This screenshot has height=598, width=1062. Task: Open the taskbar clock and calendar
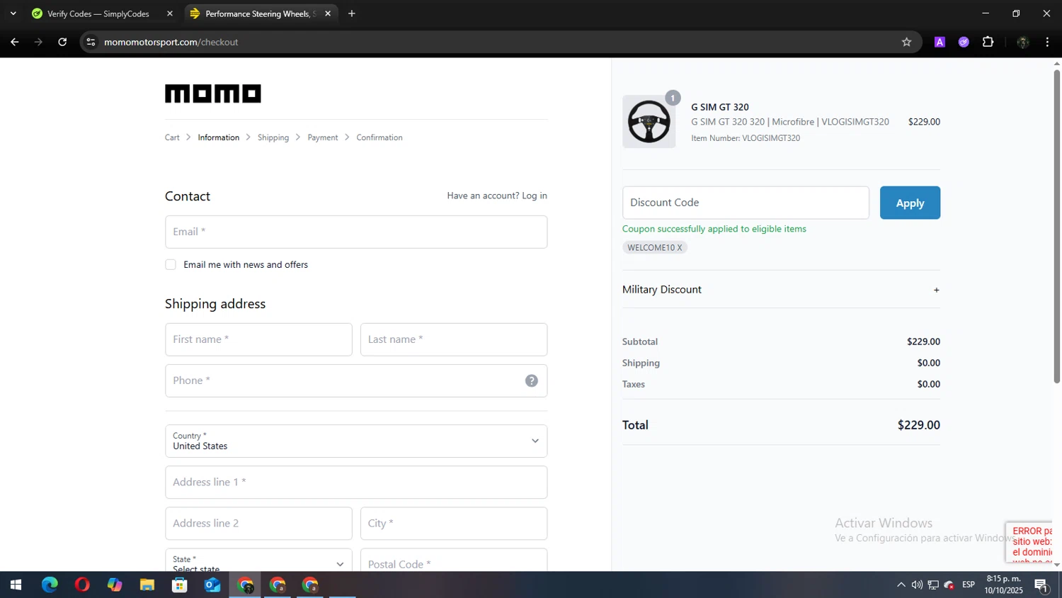click(1004, 585)
